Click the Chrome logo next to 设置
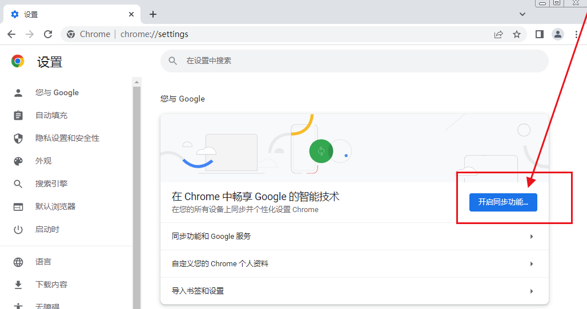The width and height of the screenshot is (587, 309). click(18, 61)
